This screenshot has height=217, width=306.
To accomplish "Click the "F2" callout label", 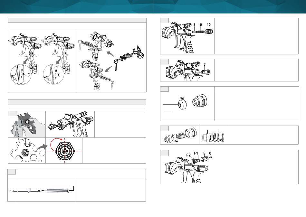I will [x=188, y=155].
